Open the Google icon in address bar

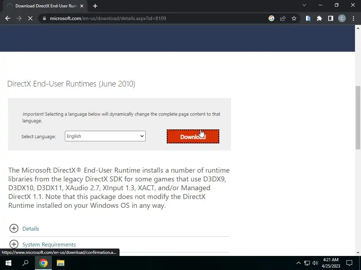point(271,18)
